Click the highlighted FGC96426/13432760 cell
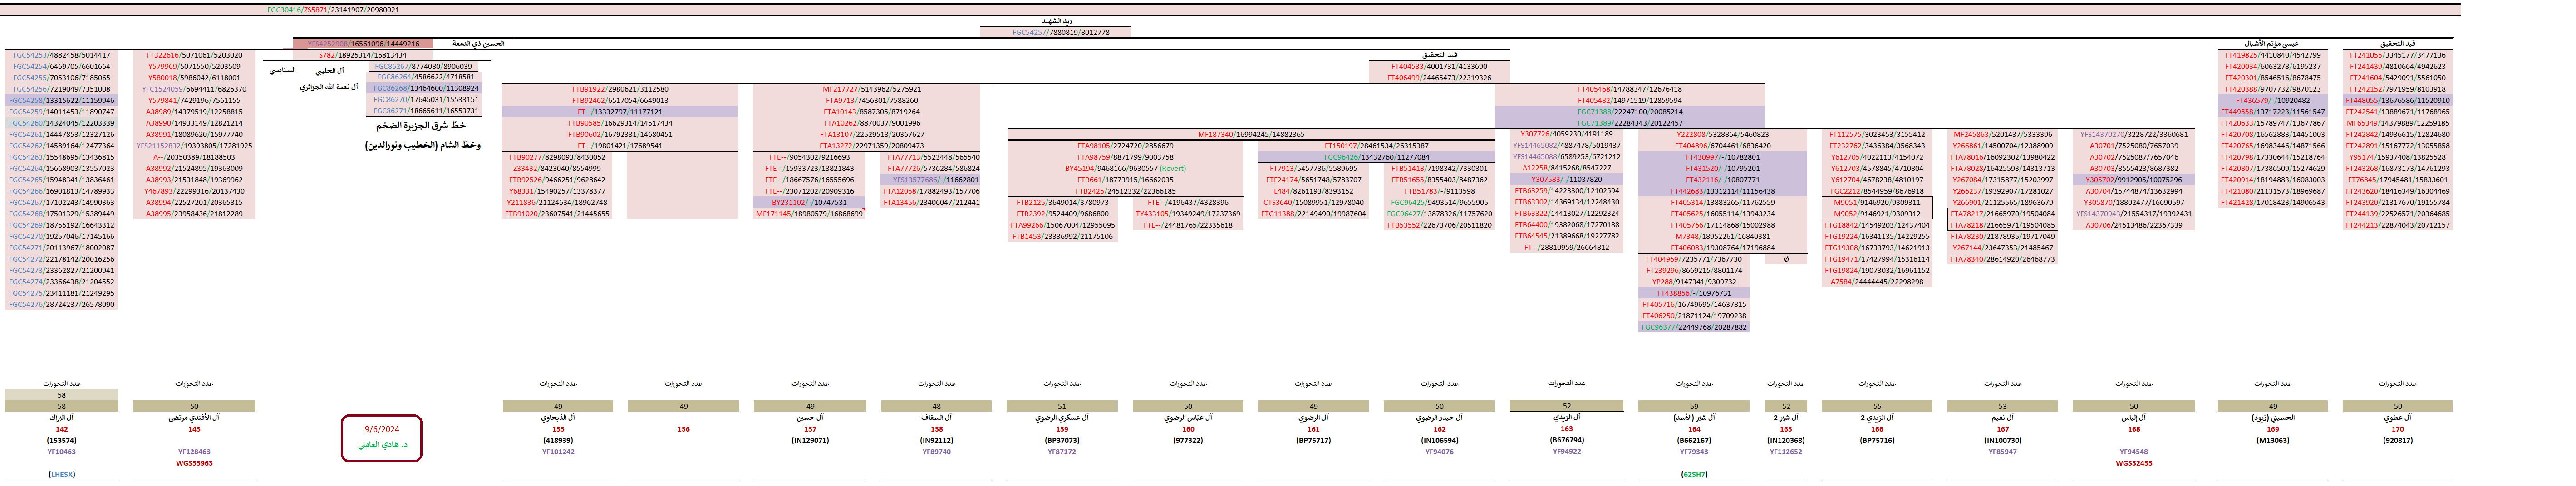This screenshot has height=486, width=2576. pos(1376,158)
